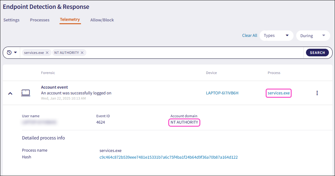Viewport: 335px width, 176px height.
Task: Remove the NT AUTHORITY filter chip
Action: click(82, 53)
